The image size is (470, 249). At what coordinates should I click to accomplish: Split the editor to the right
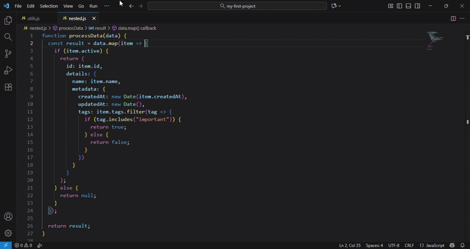pyautogui.click(x=453, y=19)
